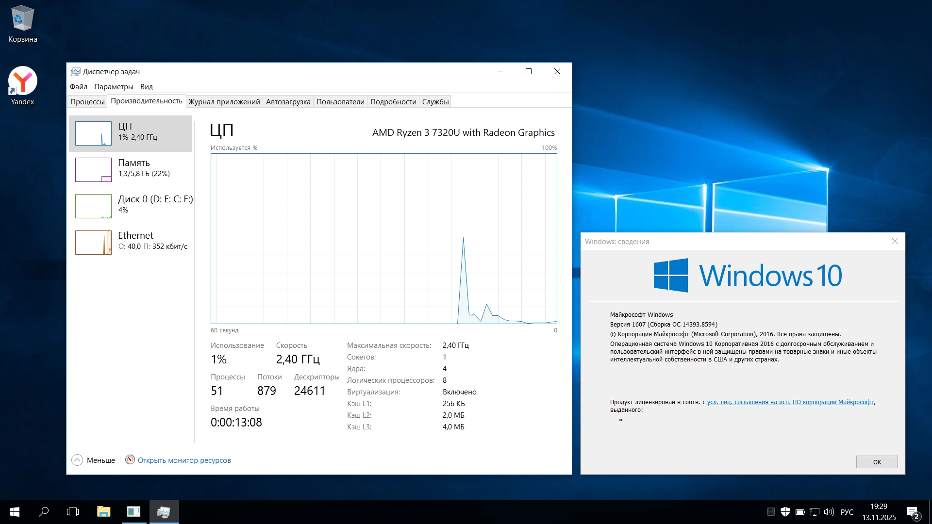Image resolution: width=932 pixels, height=524 pixels.
Task: Open the Yandex browser desktop shortcut
Action: [x=22, y=81]
